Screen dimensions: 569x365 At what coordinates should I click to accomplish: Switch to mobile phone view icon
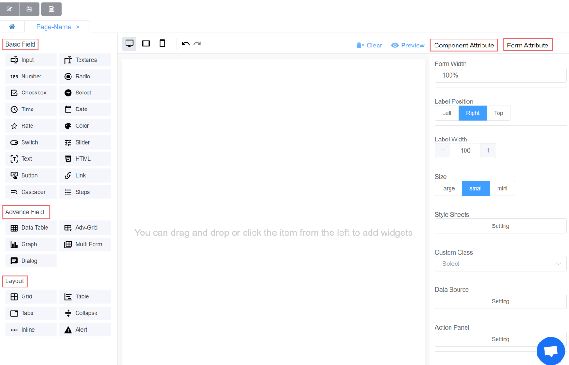162,44
